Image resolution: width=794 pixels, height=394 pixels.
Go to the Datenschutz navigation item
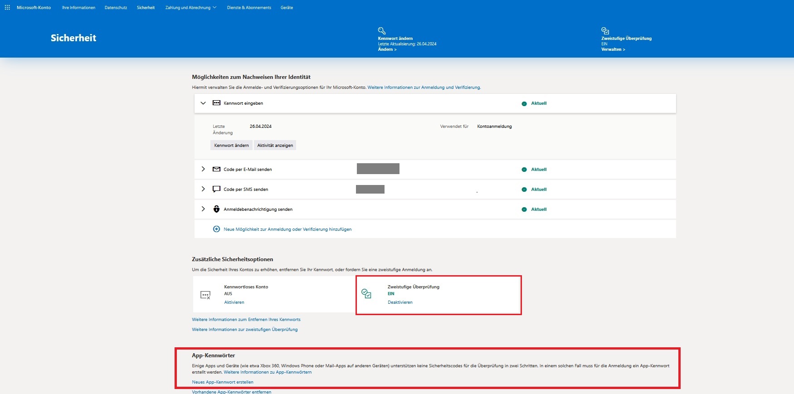[116, 8]
